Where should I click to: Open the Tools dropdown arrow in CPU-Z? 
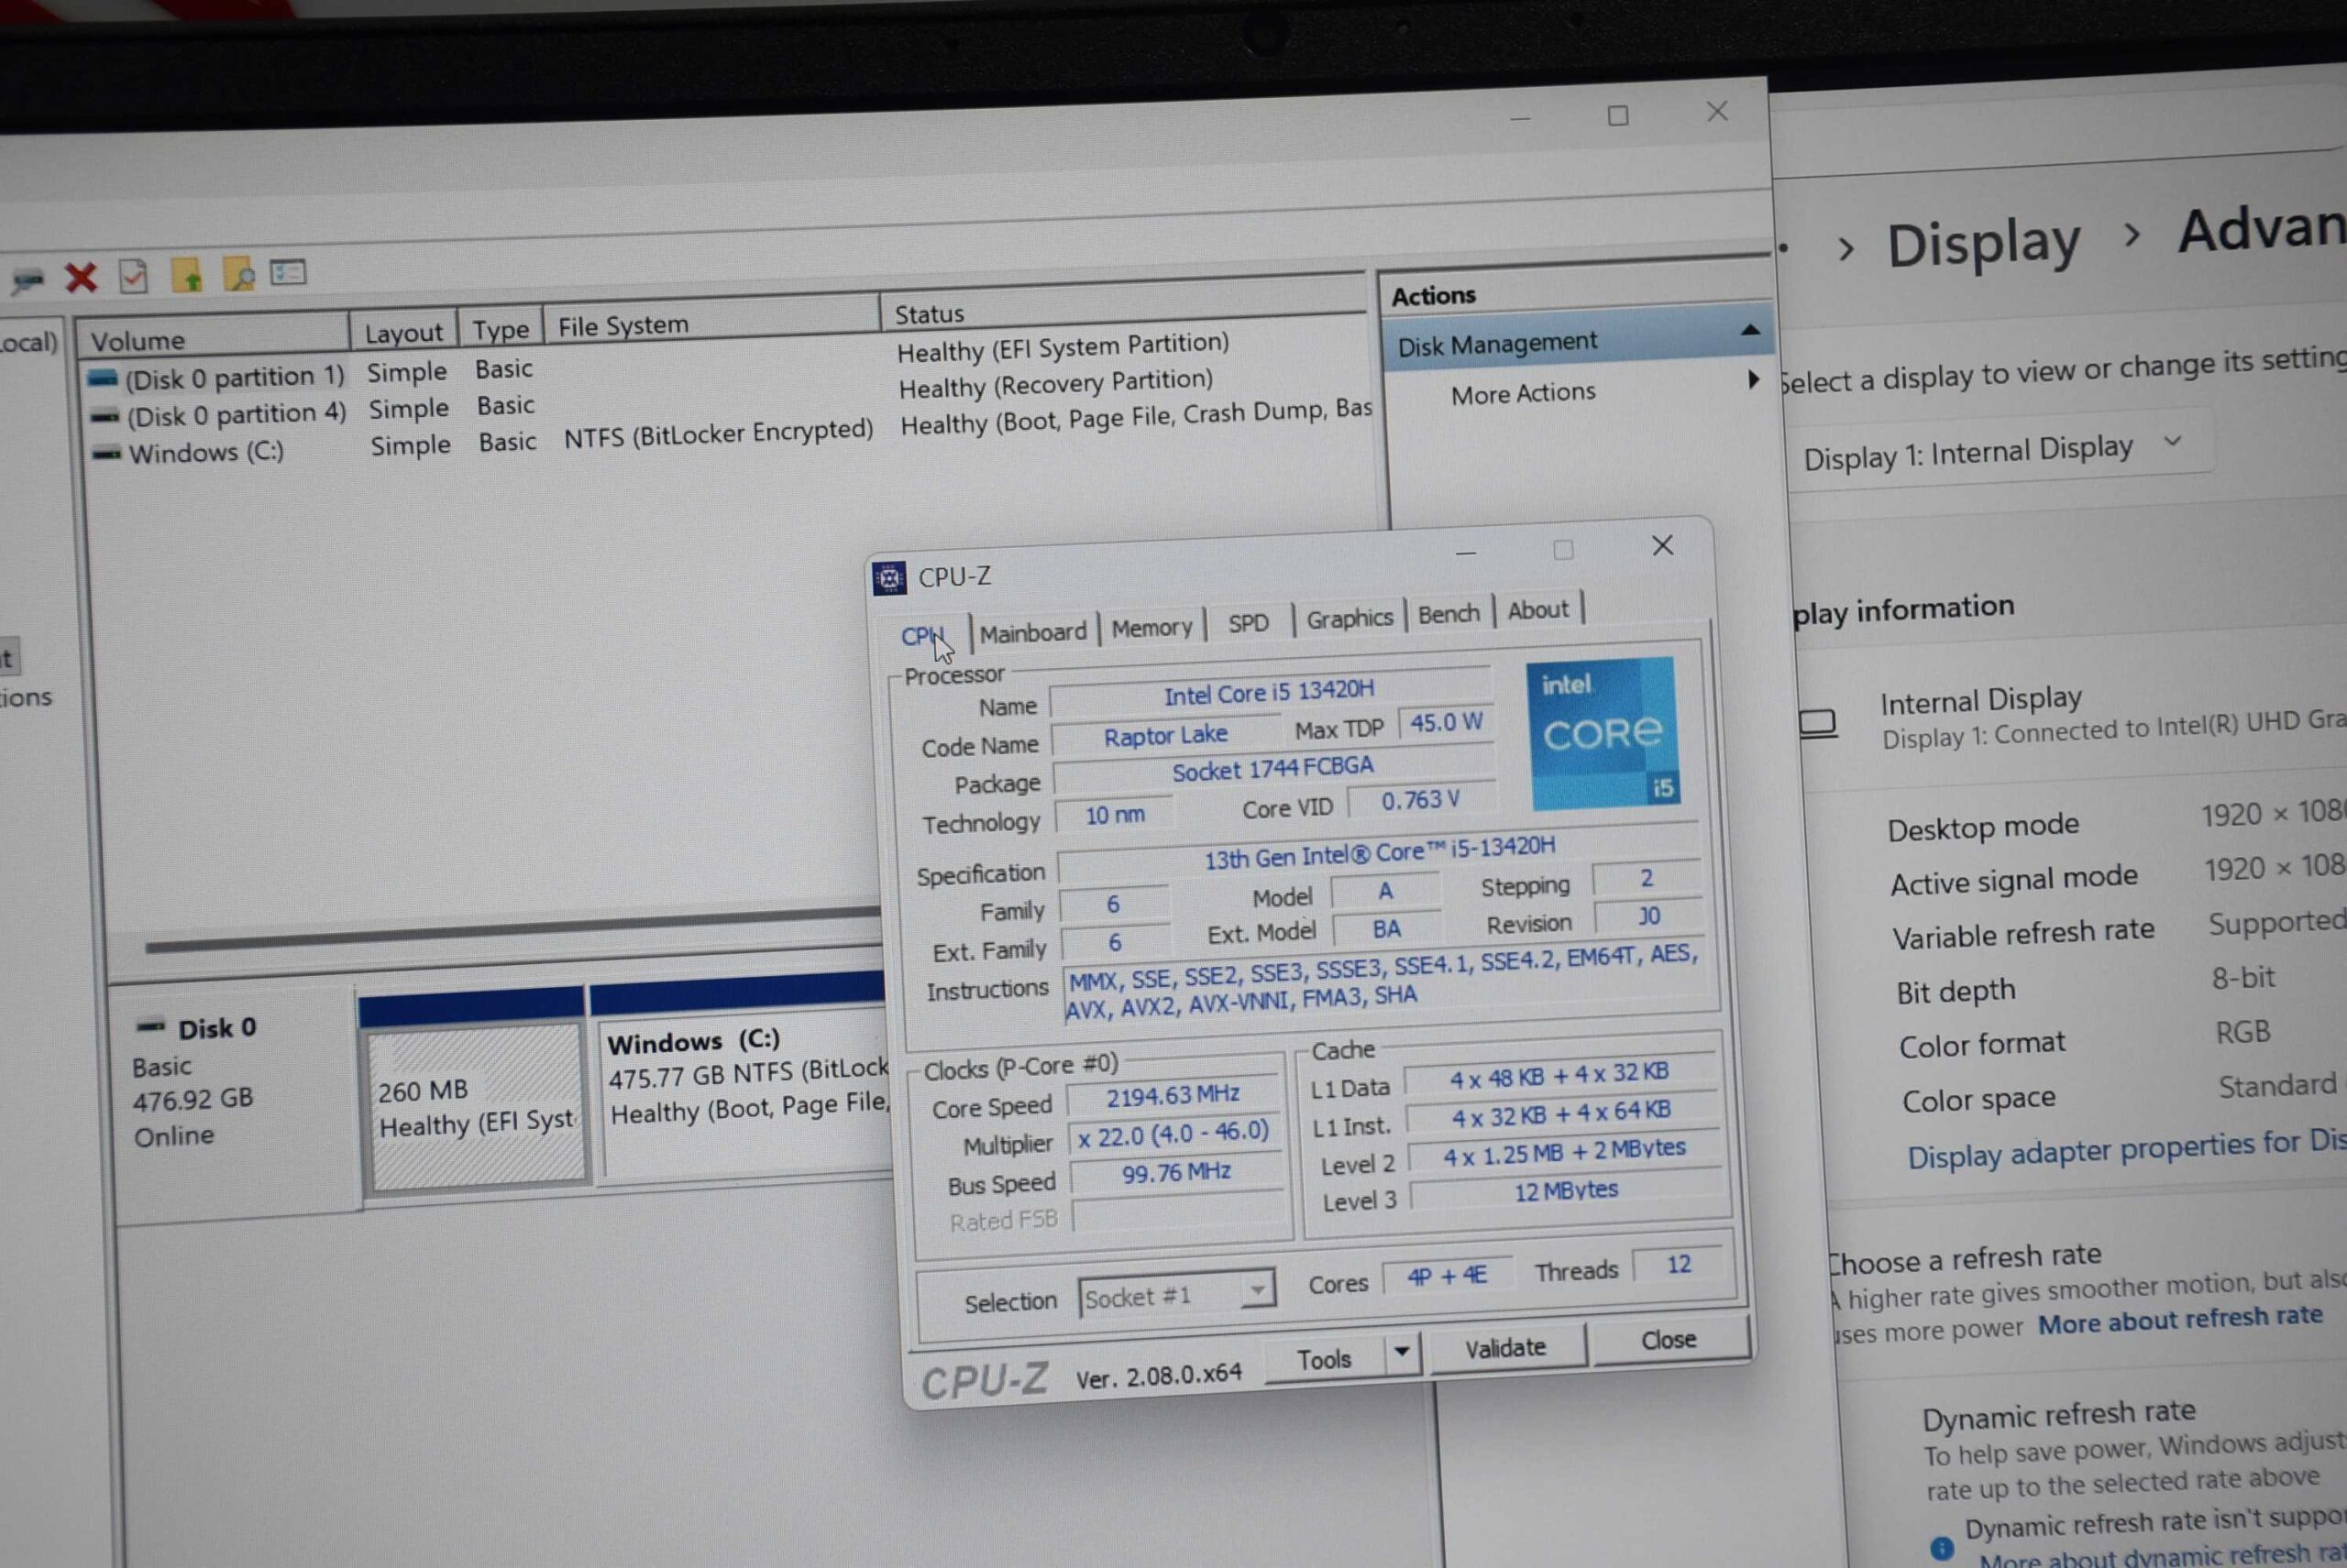pyautogui.click(x=1402, y=1352)
